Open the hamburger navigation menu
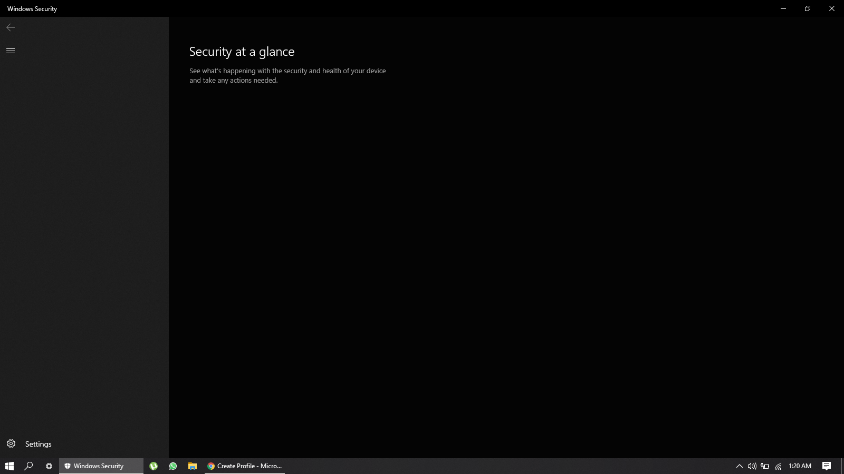The image size is (844, 474). [x=11, y=51]
